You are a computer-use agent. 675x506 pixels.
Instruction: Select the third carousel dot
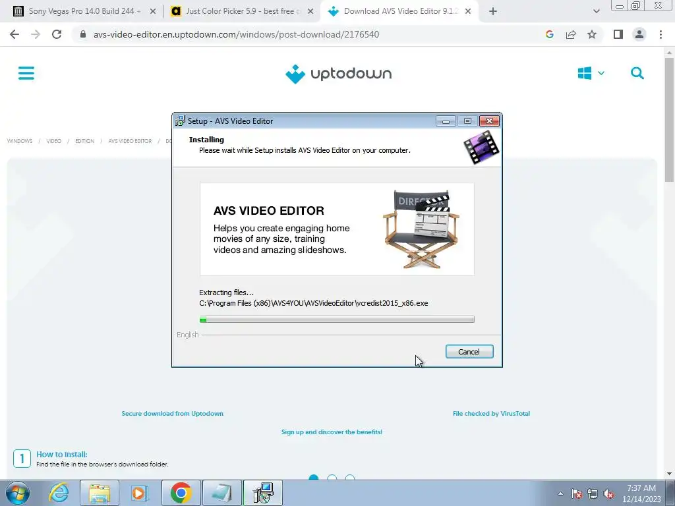tap(350, 478)
